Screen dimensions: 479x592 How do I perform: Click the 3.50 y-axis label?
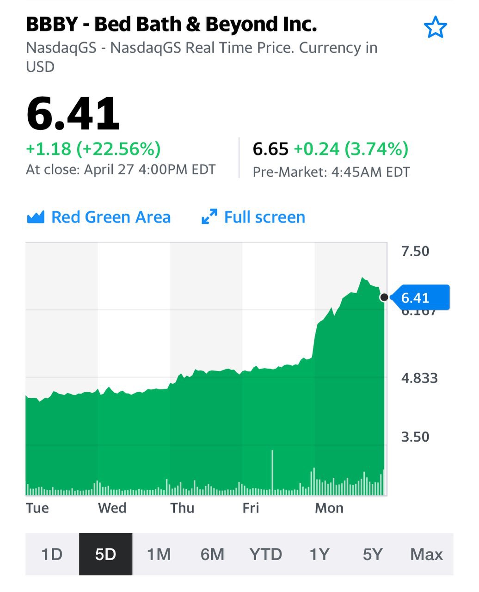click(x=415, y=437)
